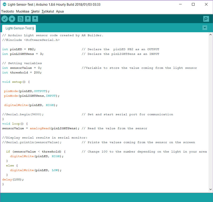The width and height of the screenshot is (213, 202).
Task: Click on 'if (sensorValue < threshold) {' line
Action: [x=36, y=152]
